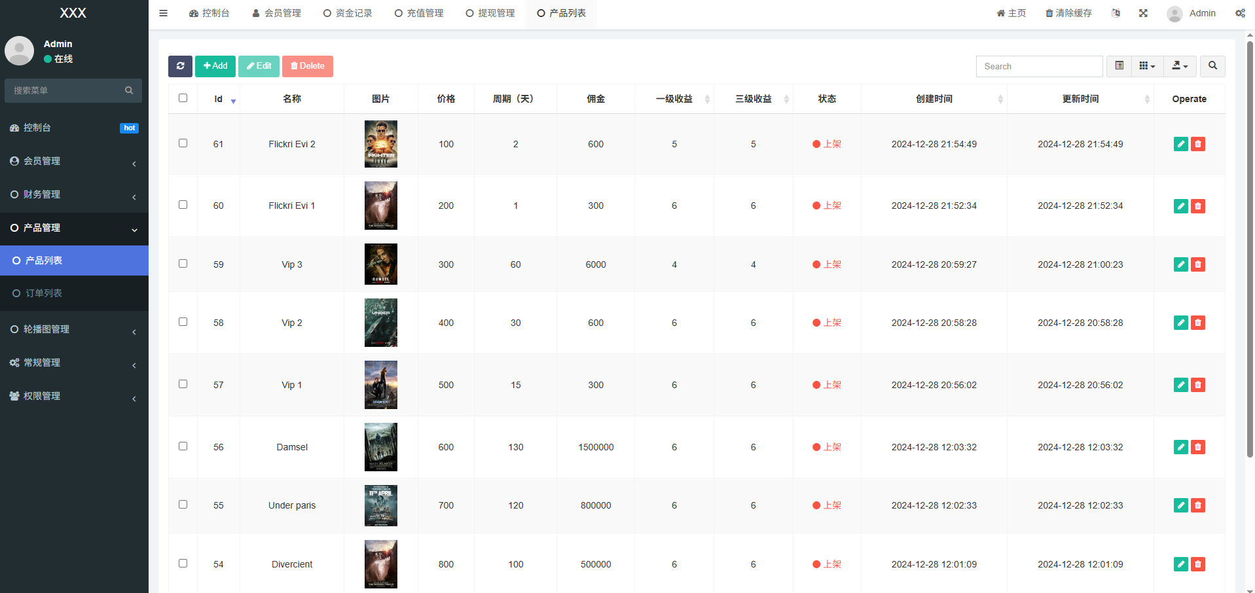Viewport: 1255px width, 593px height.
Task: Click the green edit icon for Flickri Evi 2
Action: 1180,144
